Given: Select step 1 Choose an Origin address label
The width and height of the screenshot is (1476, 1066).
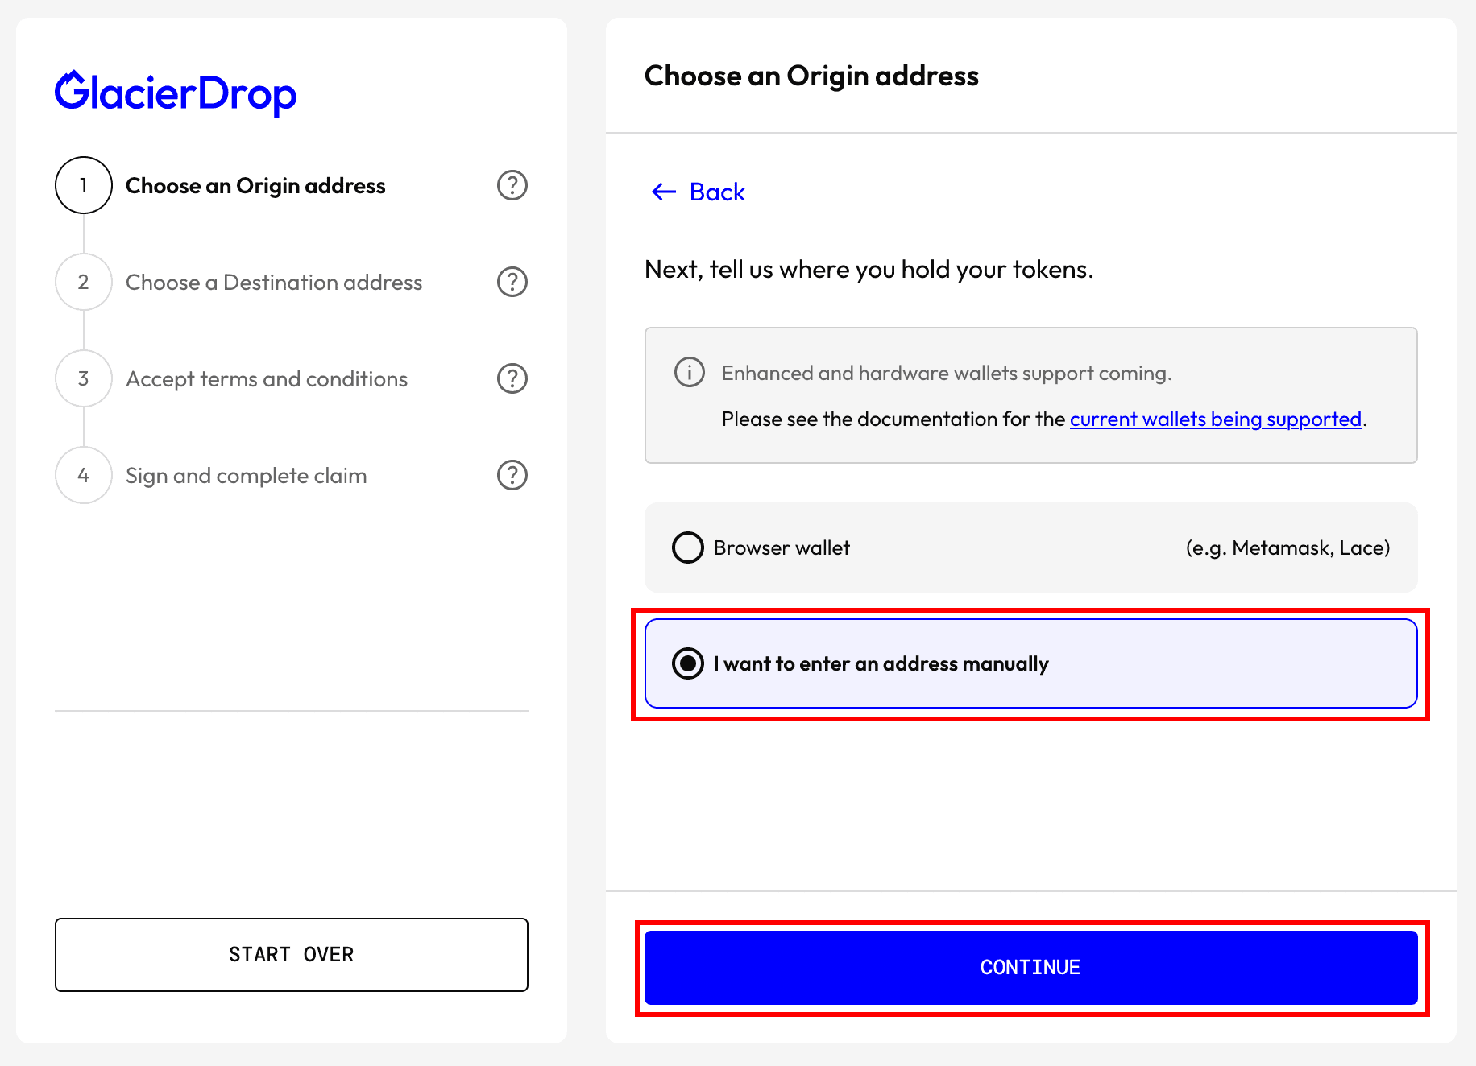Looking at the screenshot, I should coord(255,186).
